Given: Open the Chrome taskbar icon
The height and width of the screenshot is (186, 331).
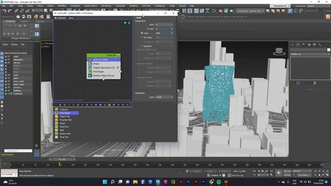Looking at the screenshot, I should click(x=211, y=182).
